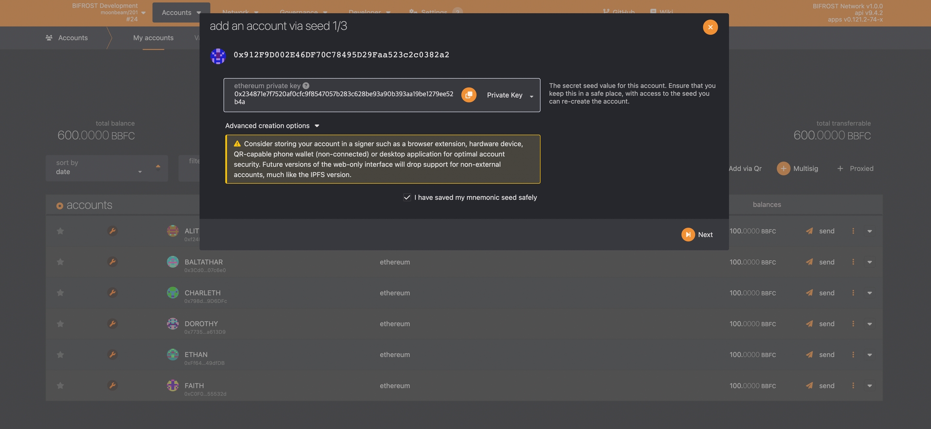Click the account identicon in the dialog
Viewport: 931px width, 429px height.
tap(218, 56)
